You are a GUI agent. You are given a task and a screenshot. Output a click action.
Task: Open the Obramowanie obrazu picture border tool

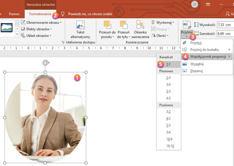click(x=39, y=22)
